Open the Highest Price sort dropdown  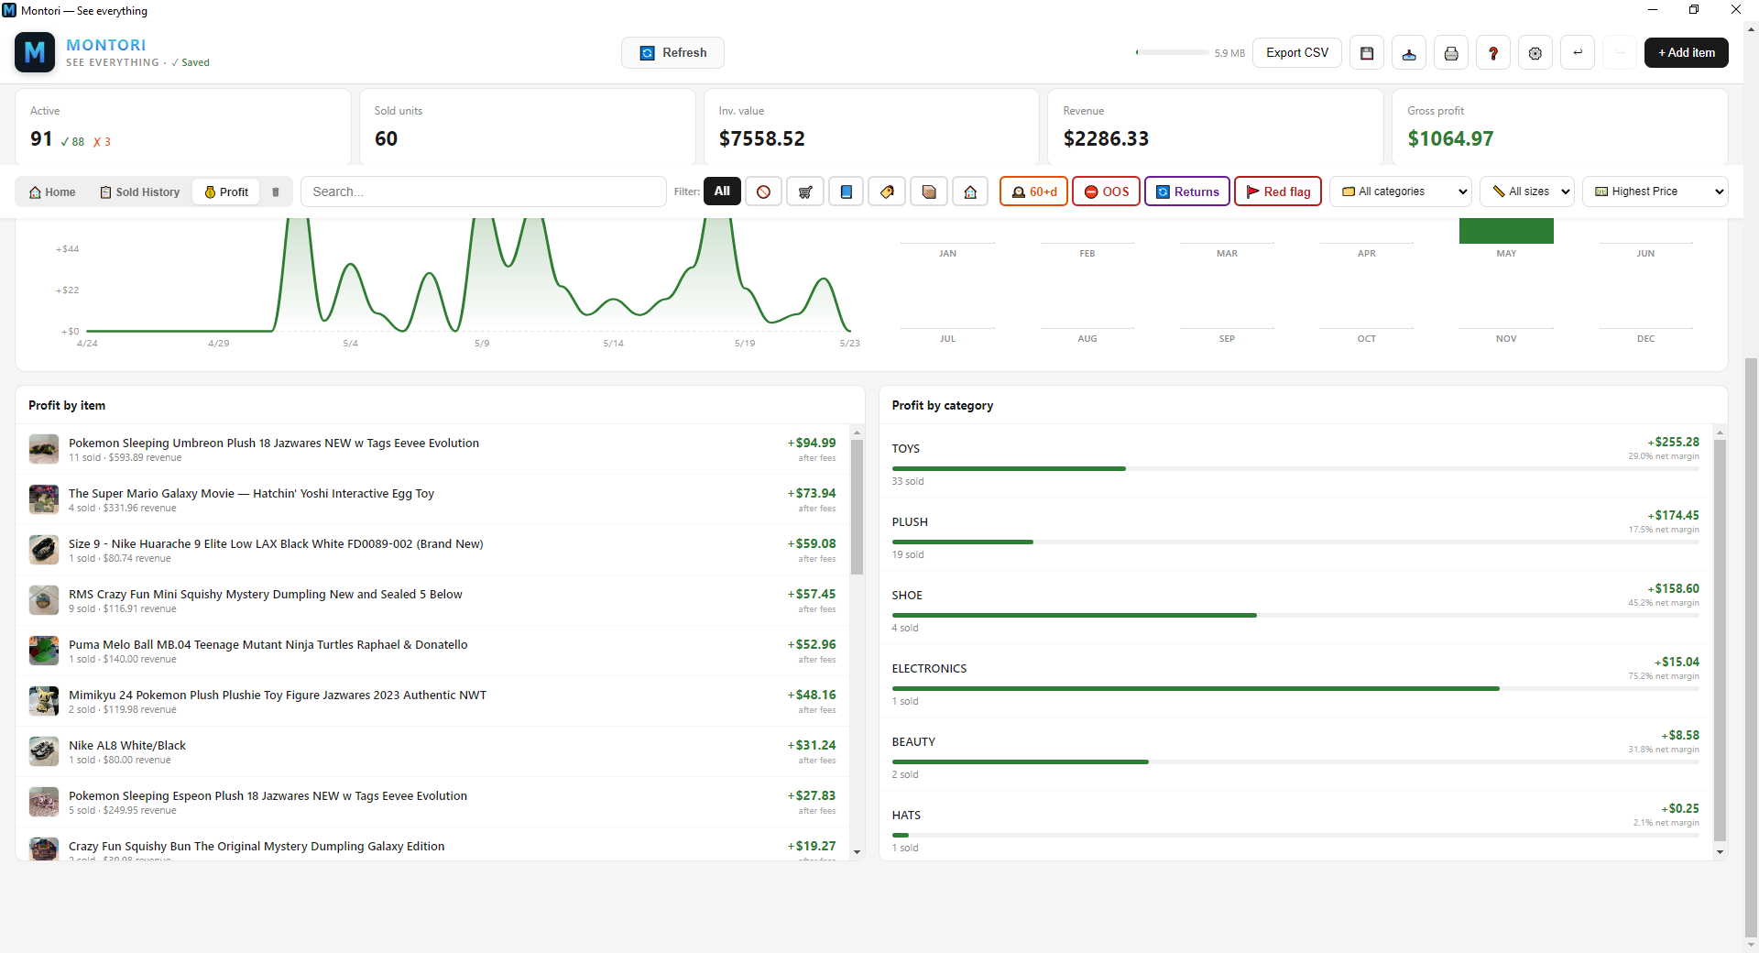pyautogui.click(x=1655, y=192)
